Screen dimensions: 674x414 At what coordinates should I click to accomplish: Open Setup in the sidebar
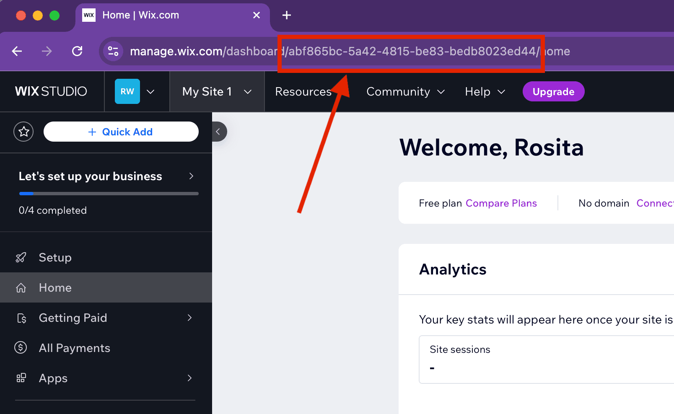click(106, 257)
